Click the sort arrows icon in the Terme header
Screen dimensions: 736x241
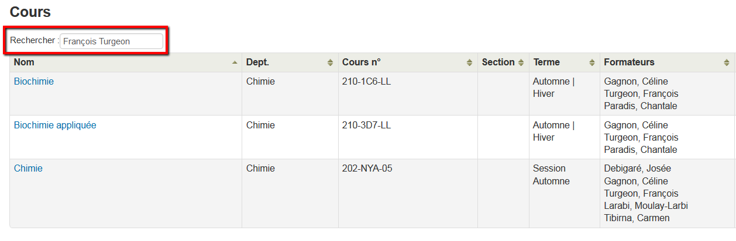click(x=591, y=62)
